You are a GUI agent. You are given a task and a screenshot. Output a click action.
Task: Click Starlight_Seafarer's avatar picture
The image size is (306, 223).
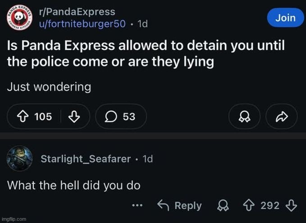19,159
